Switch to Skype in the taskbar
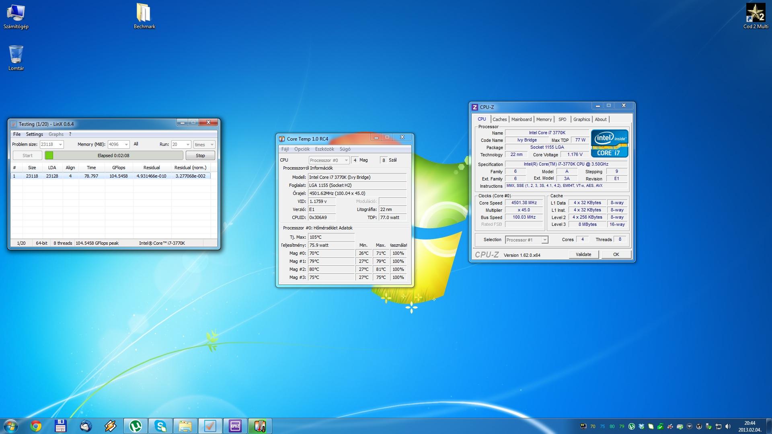 160,426
